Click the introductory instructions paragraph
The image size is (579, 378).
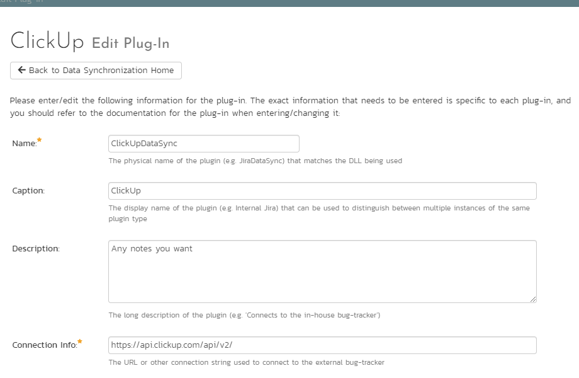pyautogui.click(x=290, y=107)
